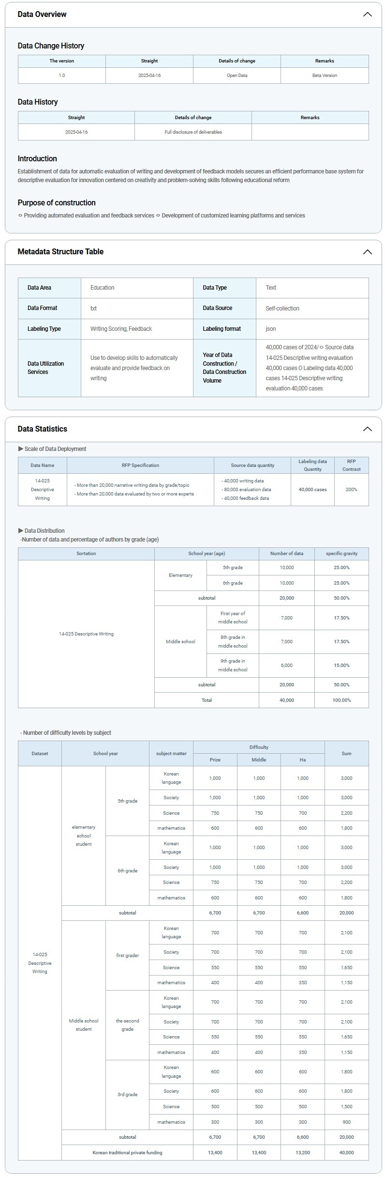Click the Metadata Structure Table panel title
The image size is (385, 1178).
[60, 252]
